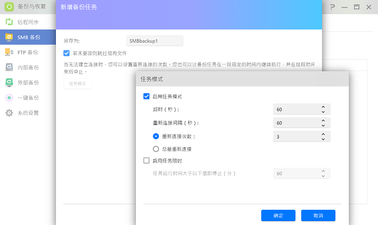Screen dimensions: 378x225
Task: Click the FTP 备份 sidebar icon
Action: coord(9,52)
